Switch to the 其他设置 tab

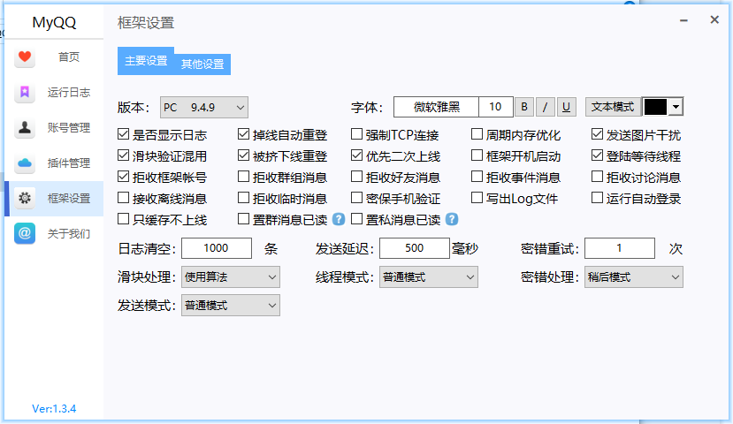click(x=202, y=64)
